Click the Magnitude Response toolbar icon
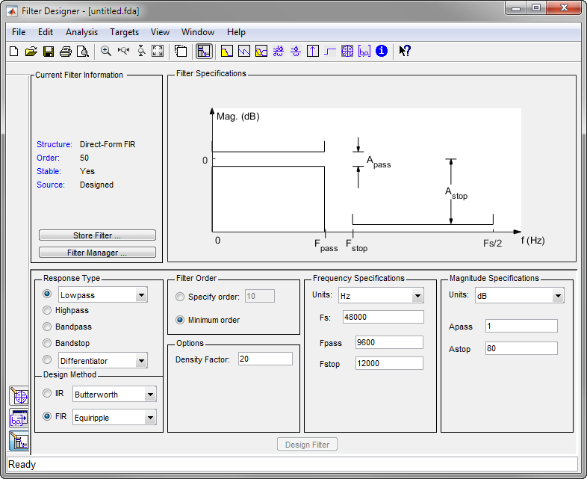This screenshot has width=587, height=479. pos(227,51)
